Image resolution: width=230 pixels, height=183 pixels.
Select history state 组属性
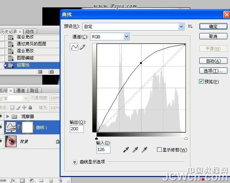point(30,65)
